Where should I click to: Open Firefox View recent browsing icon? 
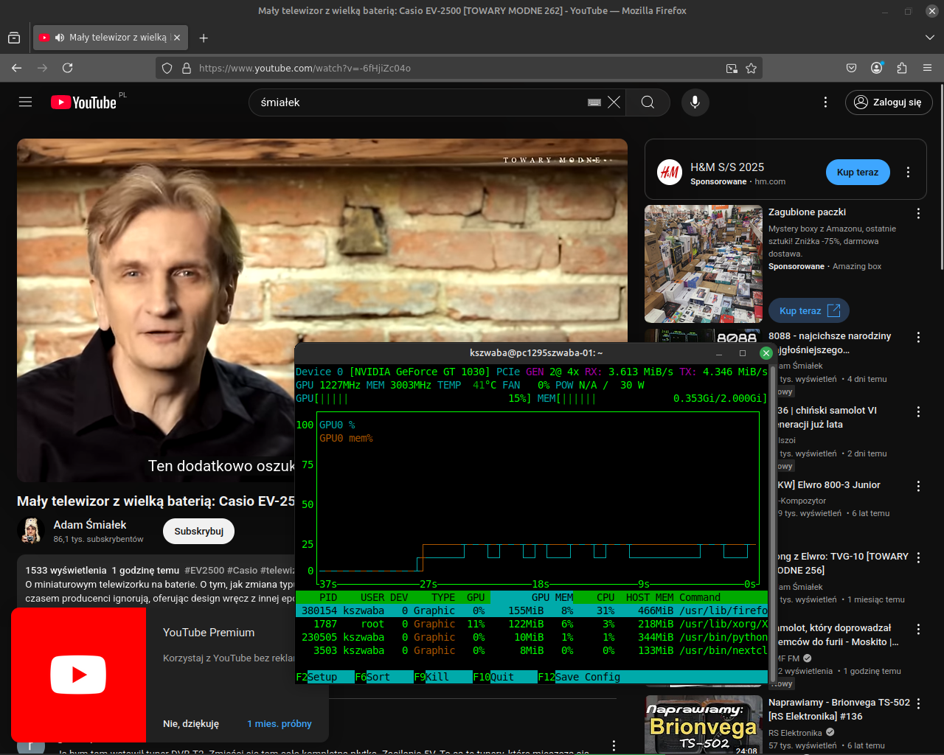point(14,38)
